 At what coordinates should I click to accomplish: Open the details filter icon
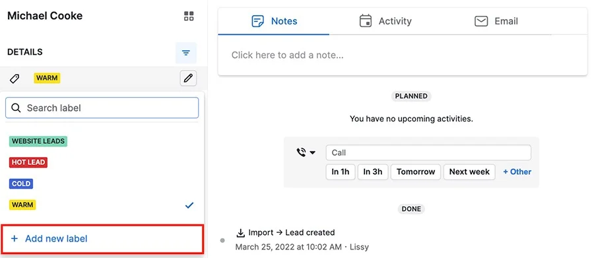click(x=186, y=53)
